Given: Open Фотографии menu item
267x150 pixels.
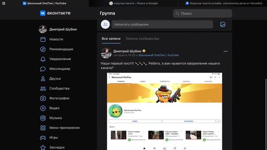Looking at the screenshot, I should coord(59,98).
